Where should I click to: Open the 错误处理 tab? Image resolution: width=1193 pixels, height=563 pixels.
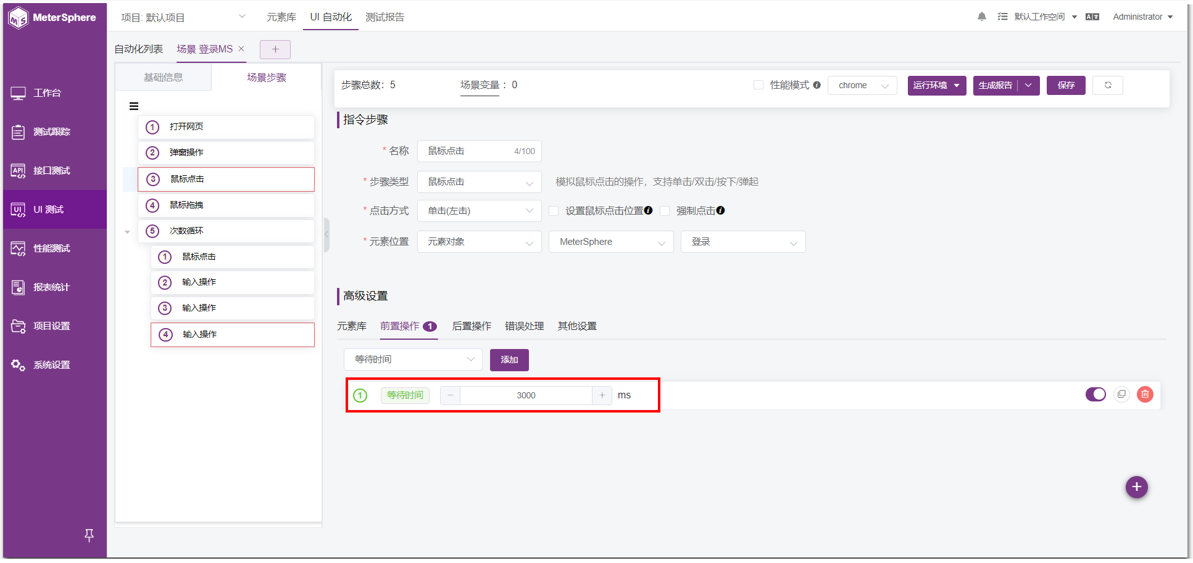[525, 326]
